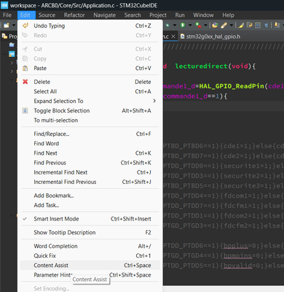284x292 pixels.
Task: Click the Debug bug icon in toolbar
Action: click(x=167, y=25)
